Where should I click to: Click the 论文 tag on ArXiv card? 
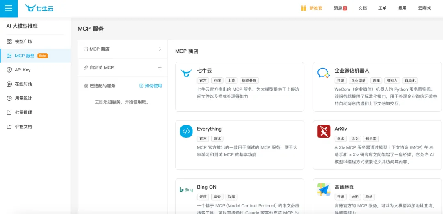click(354, 139)
